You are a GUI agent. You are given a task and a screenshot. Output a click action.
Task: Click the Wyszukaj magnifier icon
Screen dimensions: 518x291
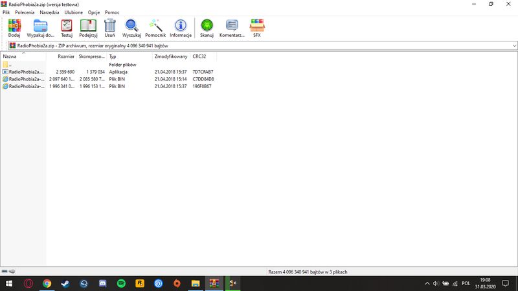coord(131,27)
